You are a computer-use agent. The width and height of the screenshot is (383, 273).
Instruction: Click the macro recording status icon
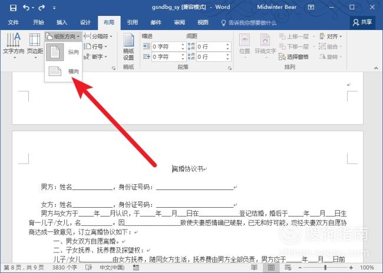[x=136, y=268]
